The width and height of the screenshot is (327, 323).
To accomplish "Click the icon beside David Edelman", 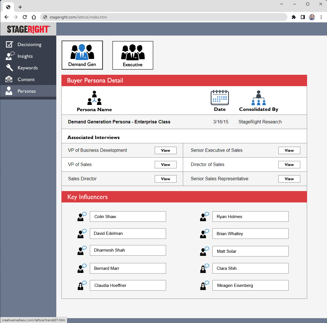I will click(x=82, y=233).
